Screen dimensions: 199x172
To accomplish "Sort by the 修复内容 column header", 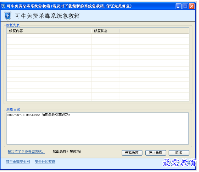I will point(49,31).
